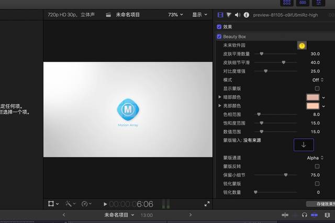Click the 保留小细节 slider handle

(x=286, y=175)
